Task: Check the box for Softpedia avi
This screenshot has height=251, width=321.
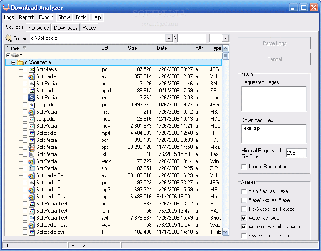Action: (x=25, y=76)
